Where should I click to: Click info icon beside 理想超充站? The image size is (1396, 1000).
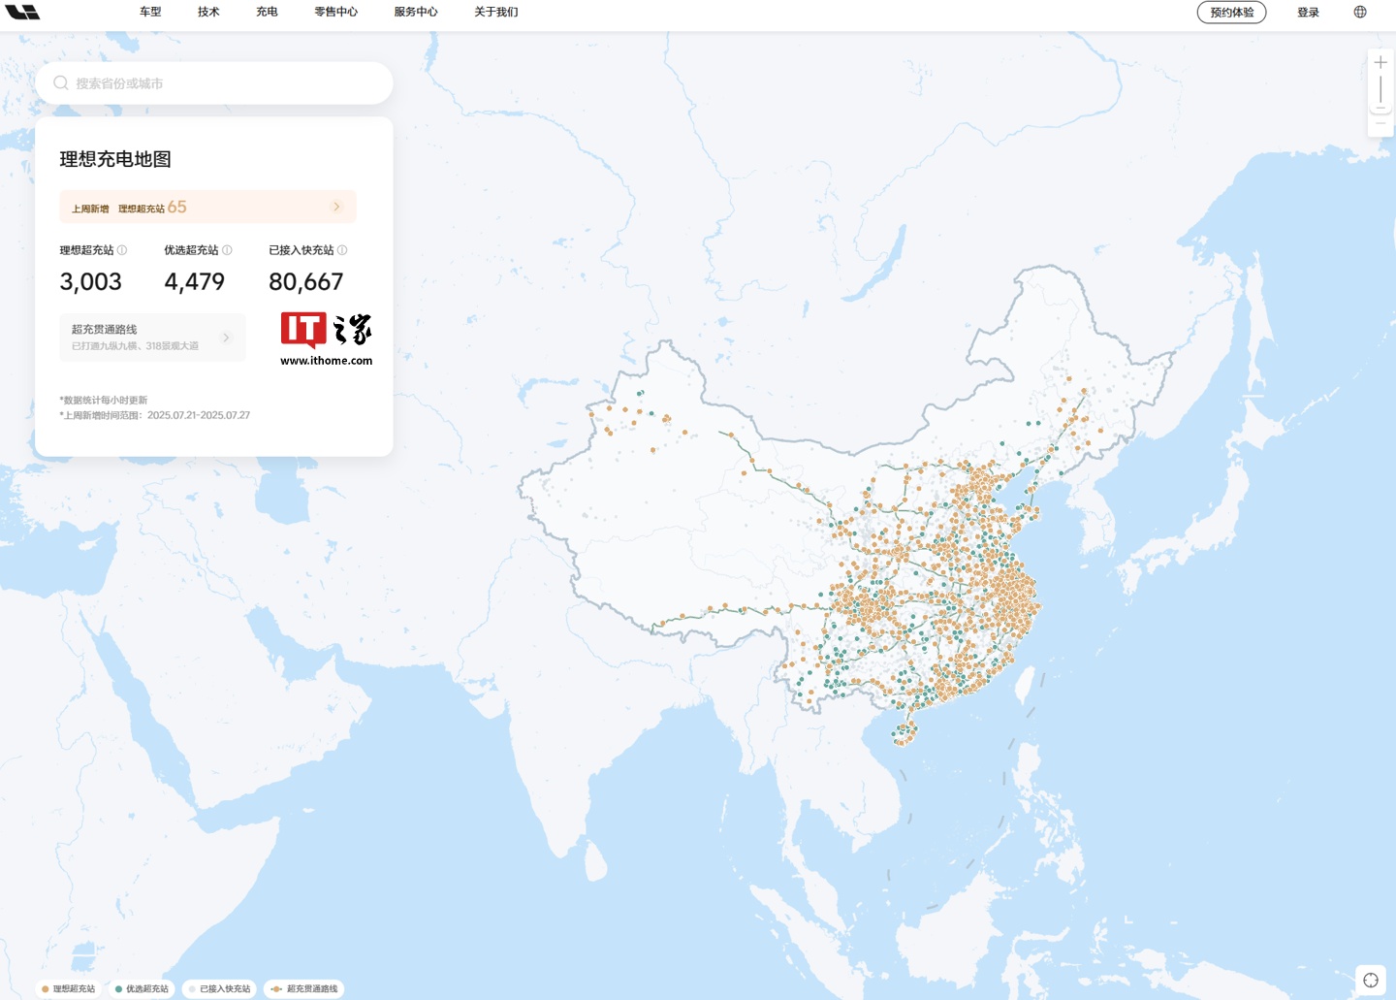122,250
